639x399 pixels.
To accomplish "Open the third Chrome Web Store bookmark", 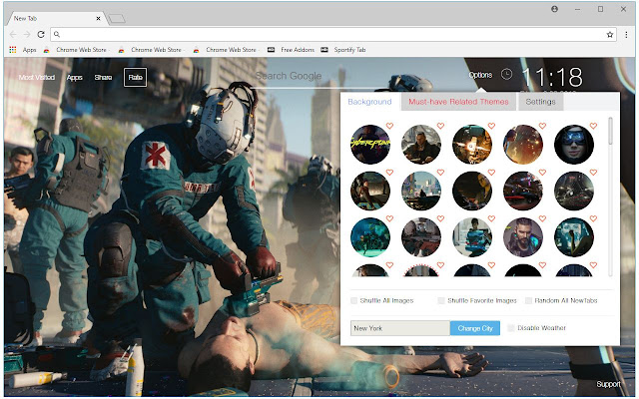I will 227,50.
